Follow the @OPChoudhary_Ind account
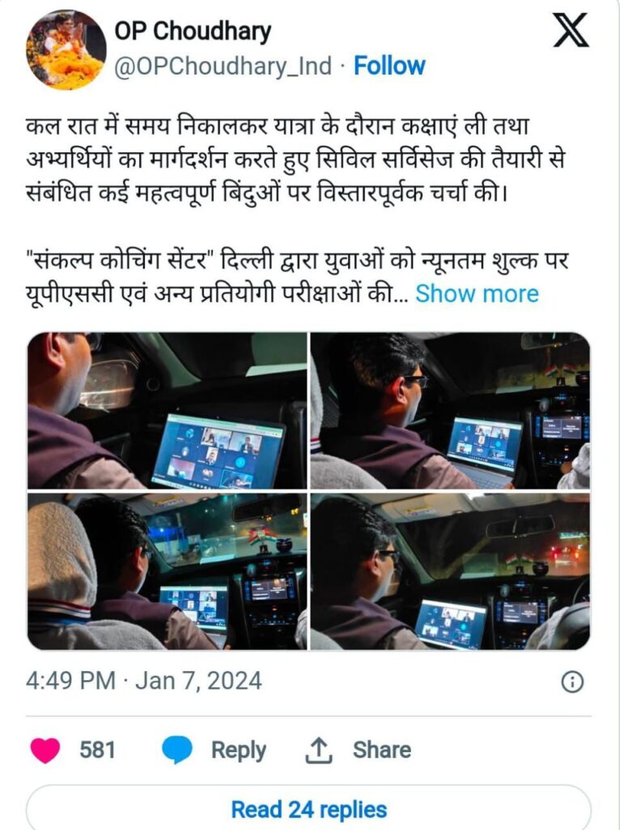The image size is (620, 830). click(x=389, y=66)
